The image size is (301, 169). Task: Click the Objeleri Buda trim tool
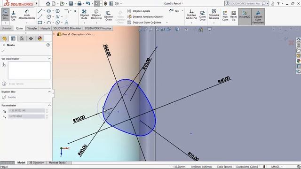(x=84, y=15)
